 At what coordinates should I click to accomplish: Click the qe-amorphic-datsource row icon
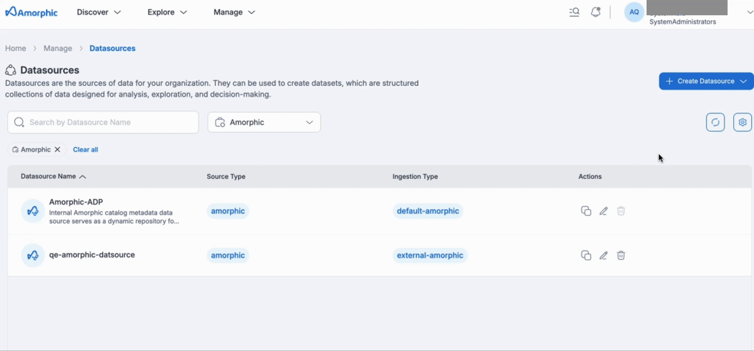tap(33, 255)
